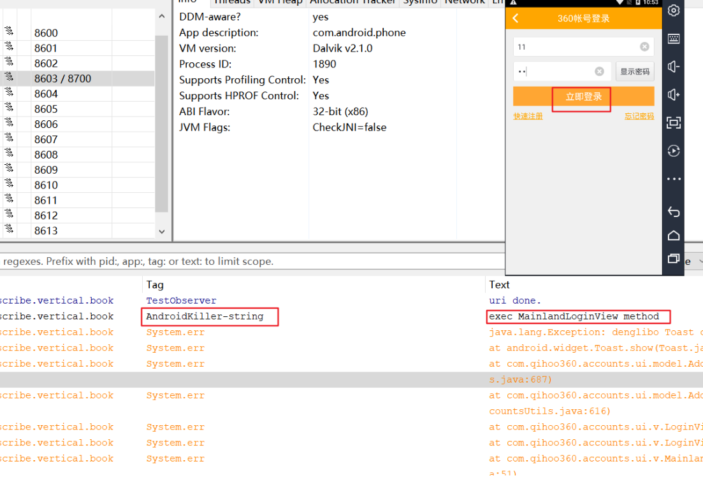Click the debug icon beside port 8602
The height and width of the screenshot is (478, 703).
tap(9, 61)
